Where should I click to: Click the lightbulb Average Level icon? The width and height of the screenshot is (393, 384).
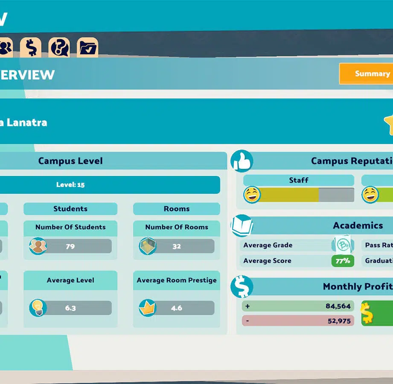(x=38, y=308)
